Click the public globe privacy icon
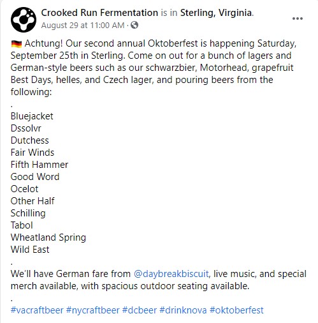Viewport: 318px width, 323px height. (x=134, y=26)
